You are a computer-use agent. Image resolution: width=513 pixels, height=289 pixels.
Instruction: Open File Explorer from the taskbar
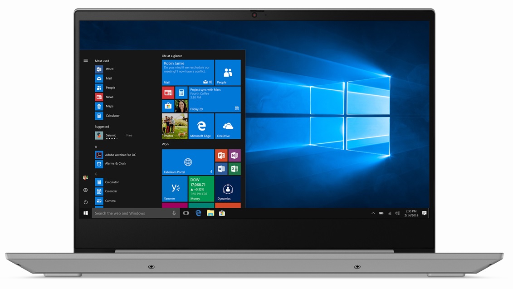(x=210, y=213)
